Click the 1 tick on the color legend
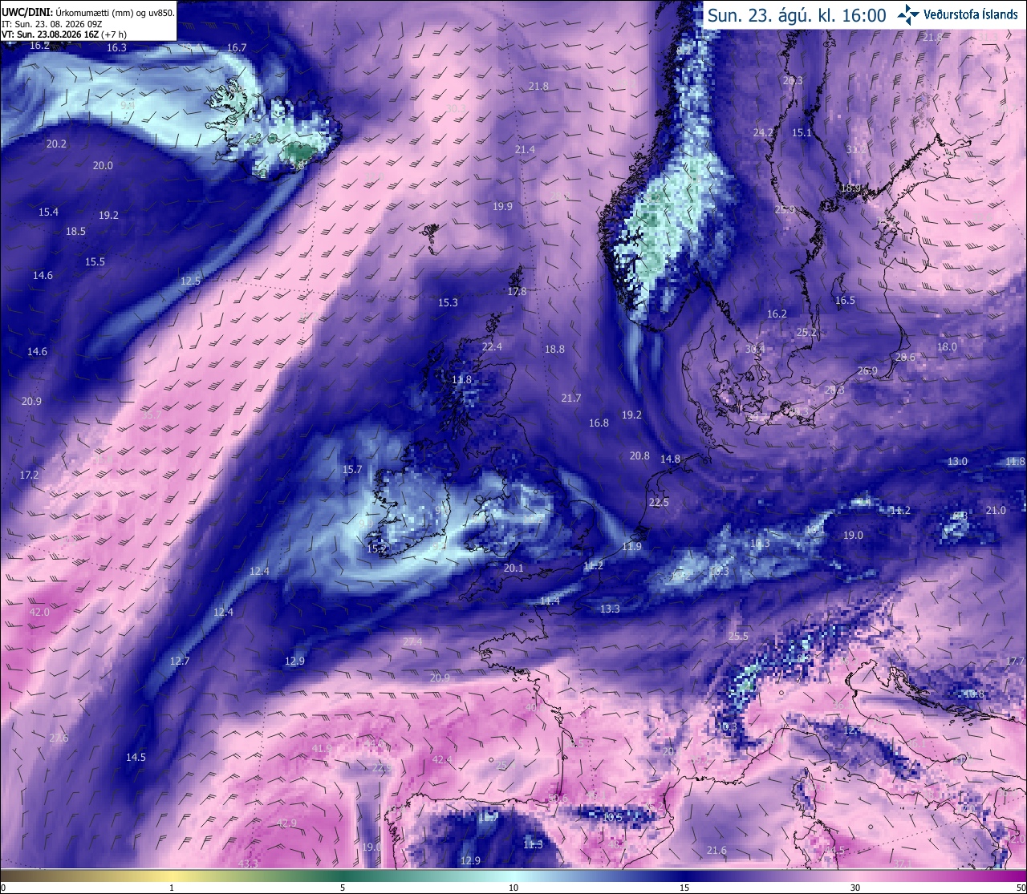 click(x=172, y=888)
